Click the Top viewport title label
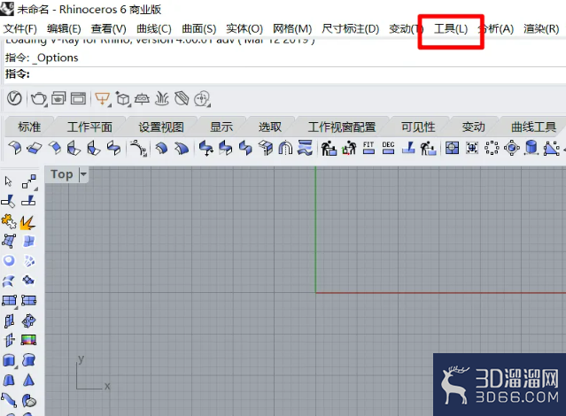This screenshot has height=416, width=566. (x=62, y=173)
